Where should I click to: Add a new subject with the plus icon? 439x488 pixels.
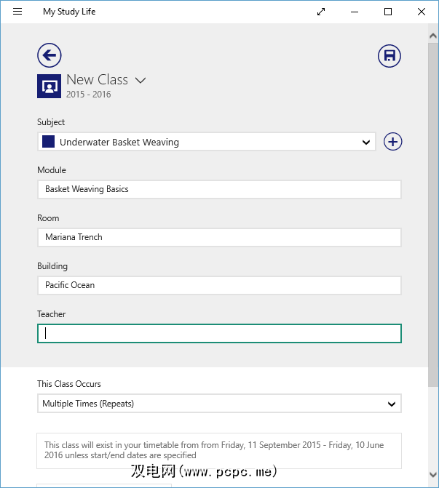click(x=393, y=142)
